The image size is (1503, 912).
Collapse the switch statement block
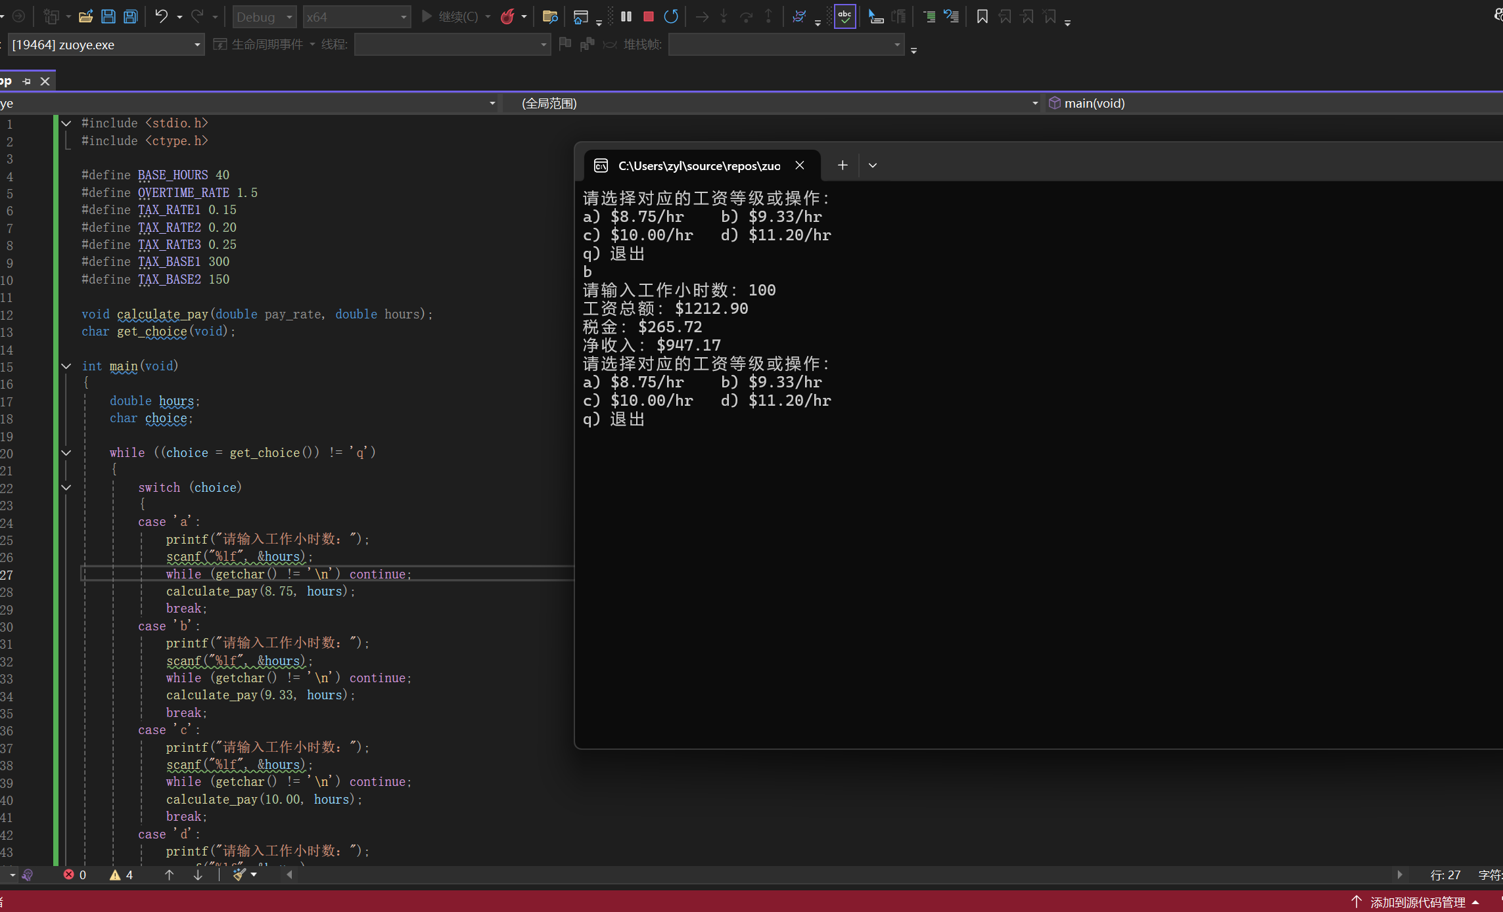(x=66, y=487)
